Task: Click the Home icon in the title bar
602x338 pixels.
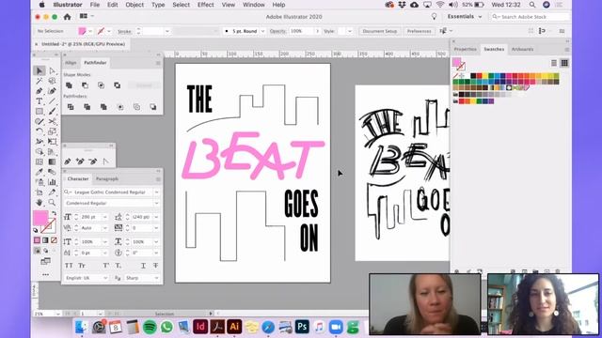Action: point(67,17)
